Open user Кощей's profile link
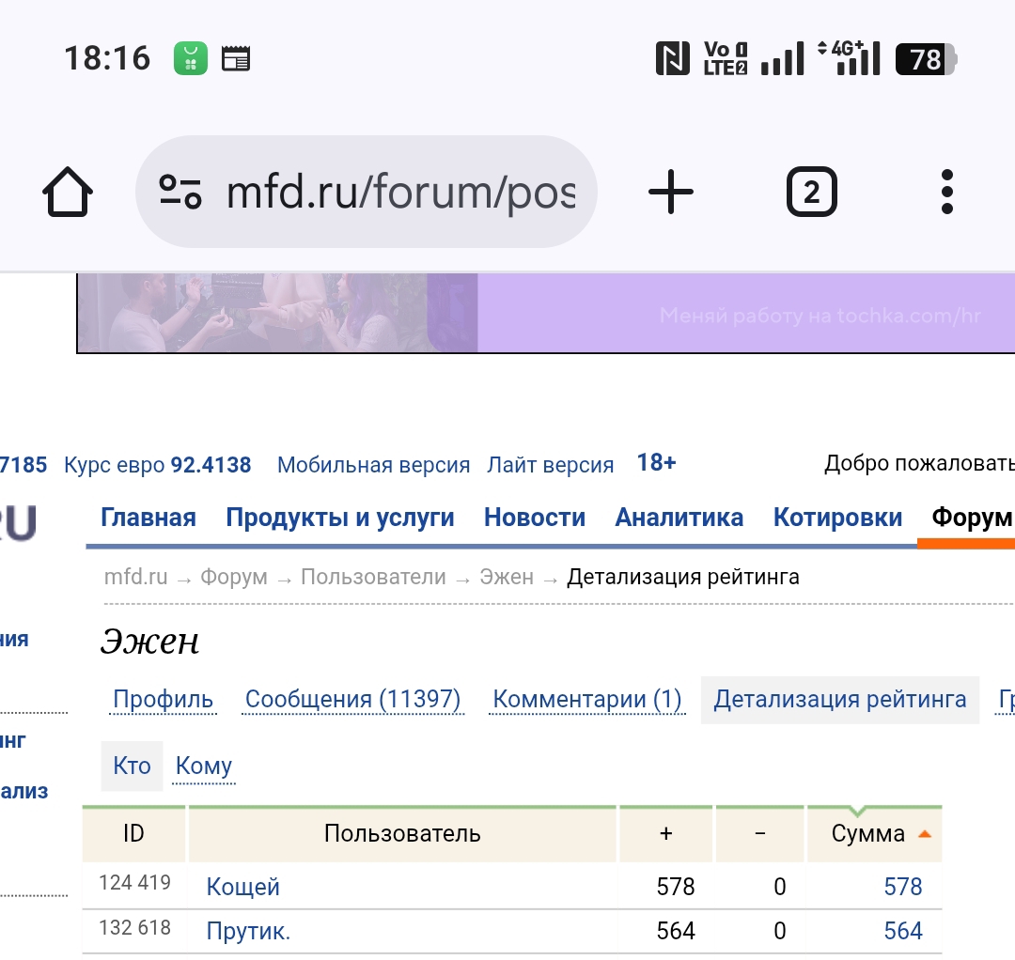Viewport: 1015px width, 960px height. tap(242, 887)
